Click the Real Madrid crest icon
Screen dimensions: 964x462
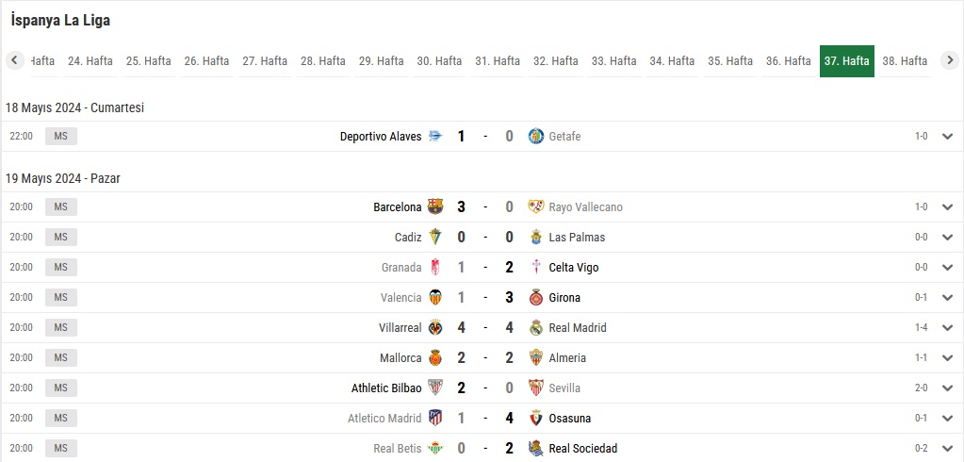coord(536,328)
